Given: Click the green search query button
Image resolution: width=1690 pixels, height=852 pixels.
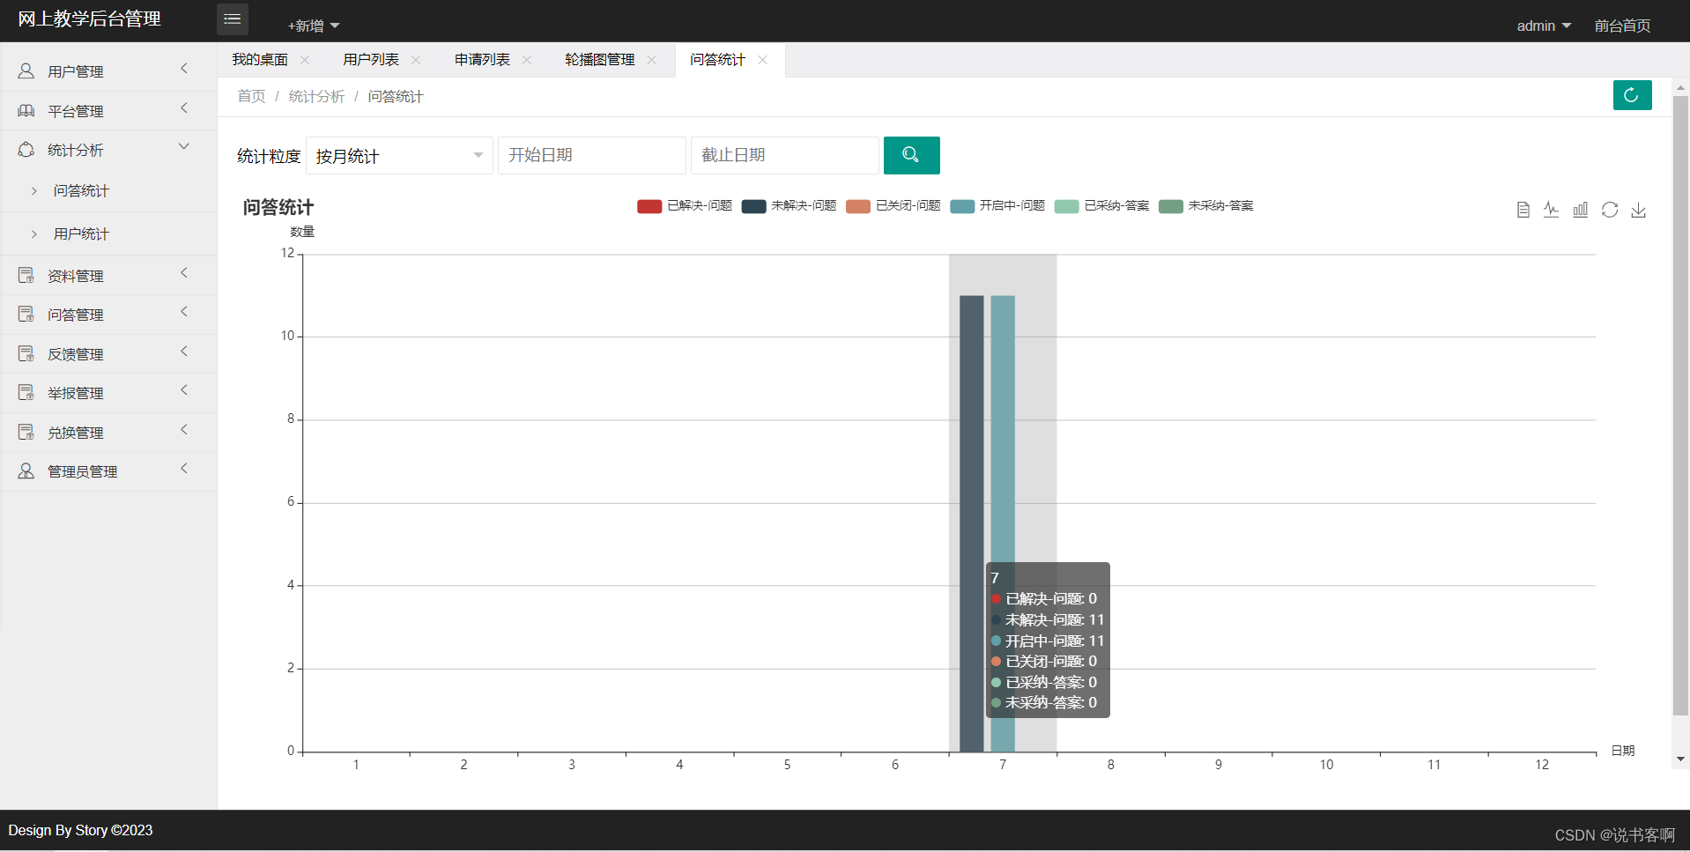Looking at the screenshot, I should click(x=911, y=155).
